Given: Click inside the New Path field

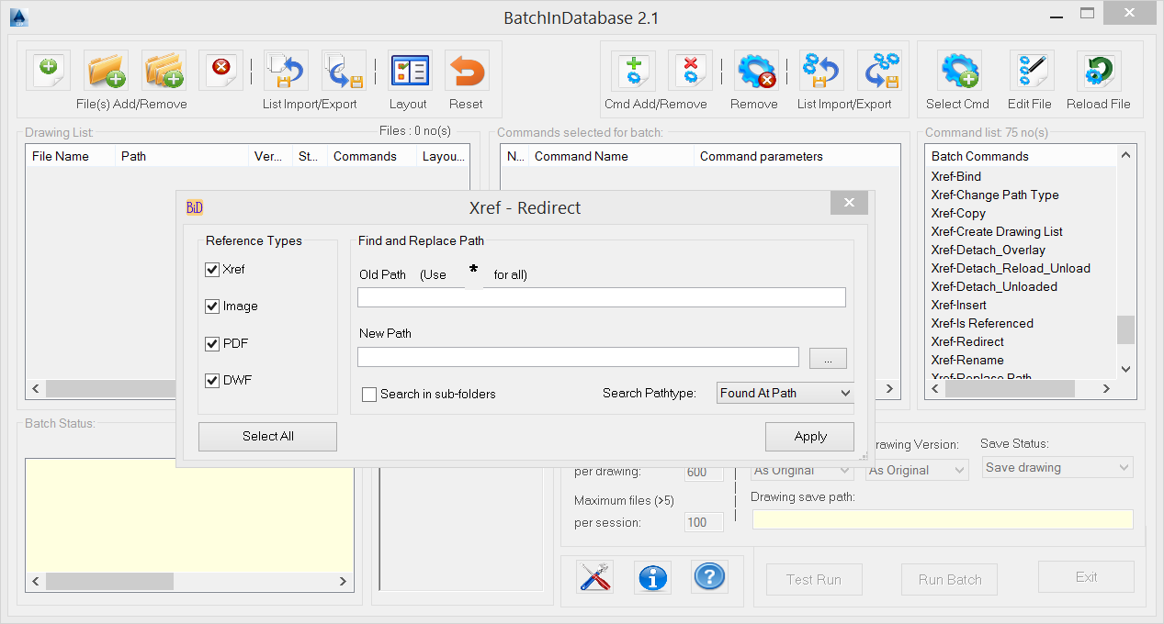Looking at the screenshot, I should point(577,356).
